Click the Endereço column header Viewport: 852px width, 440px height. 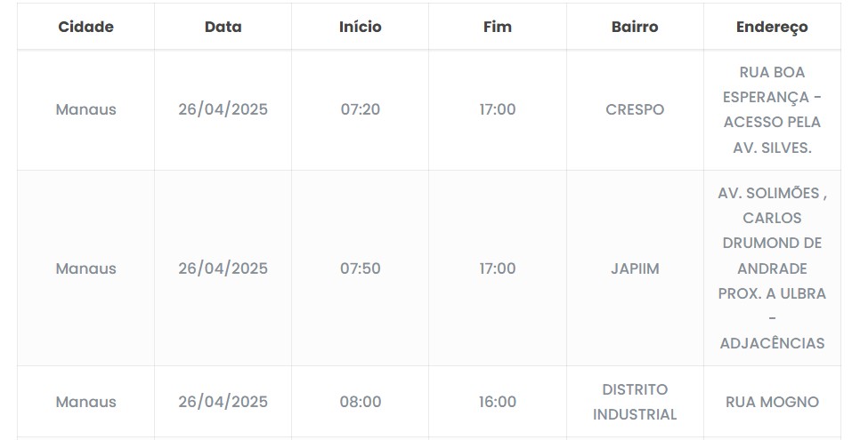click(772, 27)
